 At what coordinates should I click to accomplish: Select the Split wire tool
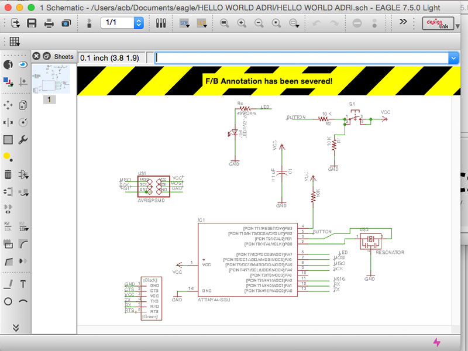pyautogui.click(x=8, y=261)
